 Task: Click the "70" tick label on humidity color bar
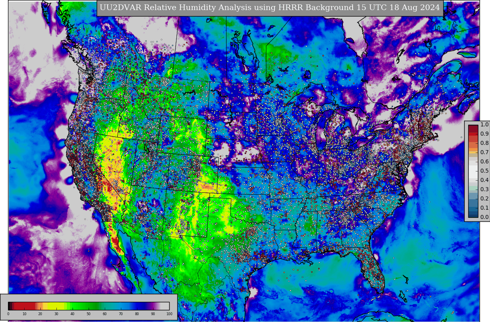point(121,314)
